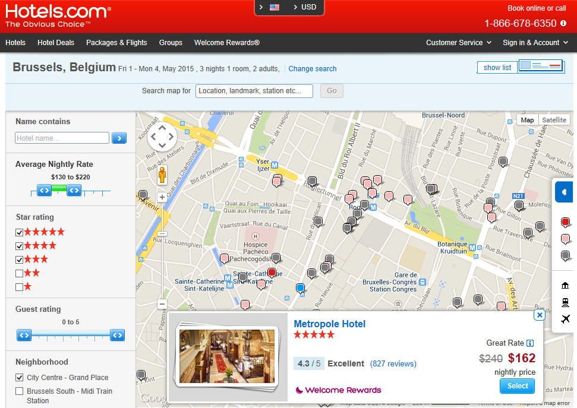Open Metropole Hotel title link
The height and width of the screenshot is (408, 577).
329,324
